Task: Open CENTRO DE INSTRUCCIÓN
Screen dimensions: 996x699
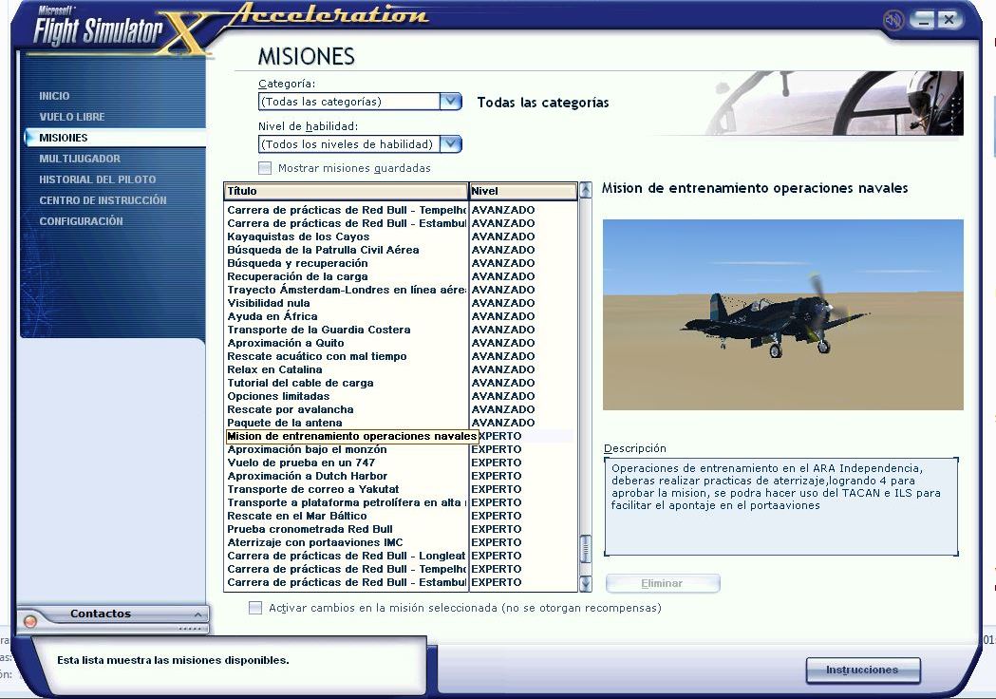Action: pos(103,200)
